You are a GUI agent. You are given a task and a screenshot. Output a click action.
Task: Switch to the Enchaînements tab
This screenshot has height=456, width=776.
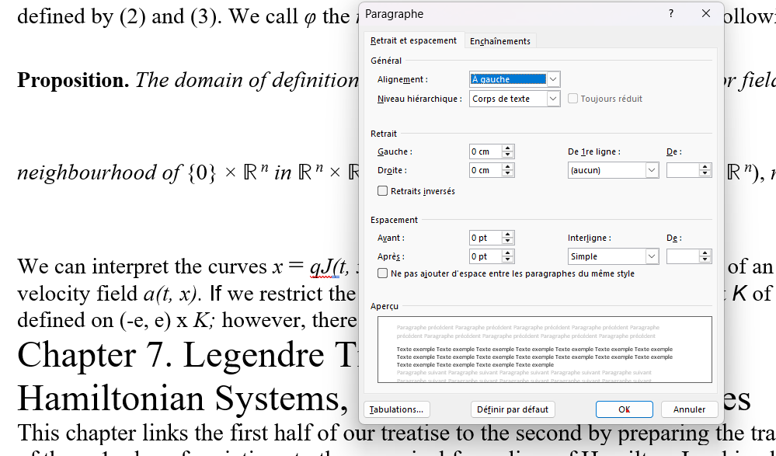tap(499, 41)
